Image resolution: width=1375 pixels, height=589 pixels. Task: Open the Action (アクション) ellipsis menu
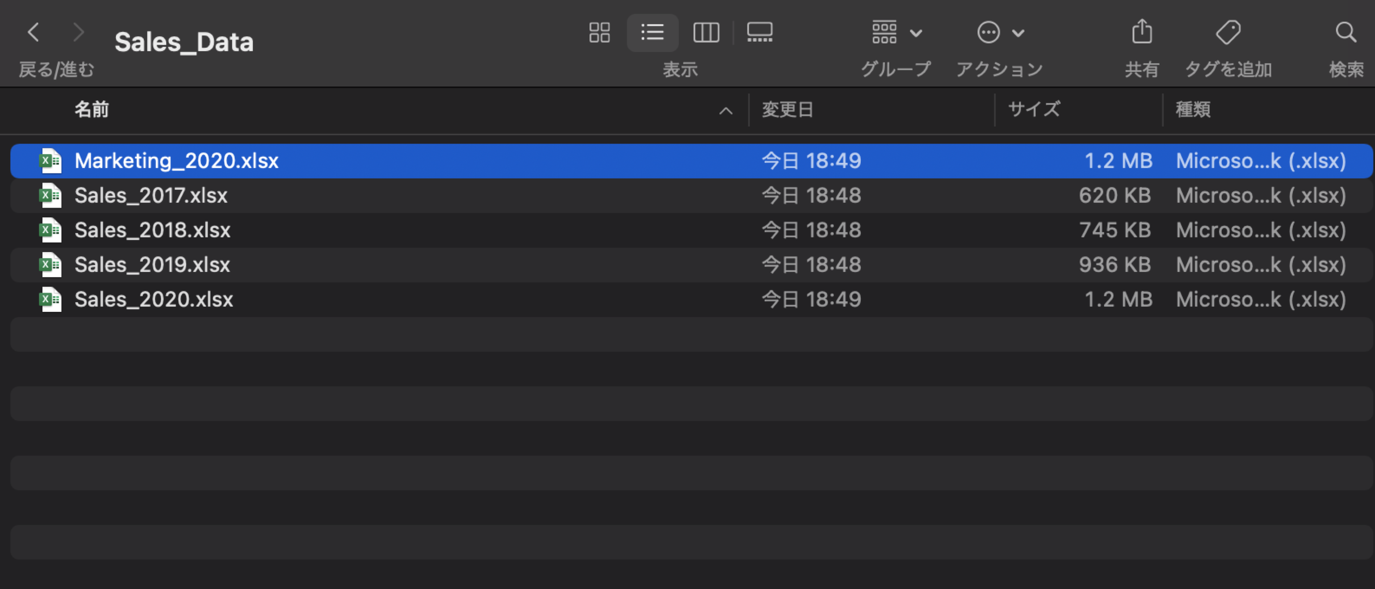pyautogui.click(x=988, y=32)
